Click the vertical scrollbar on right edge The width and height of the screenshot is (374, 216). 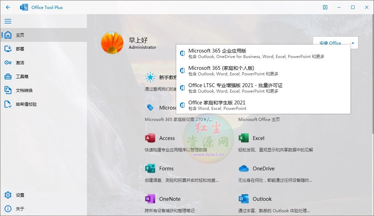(373, 74)
